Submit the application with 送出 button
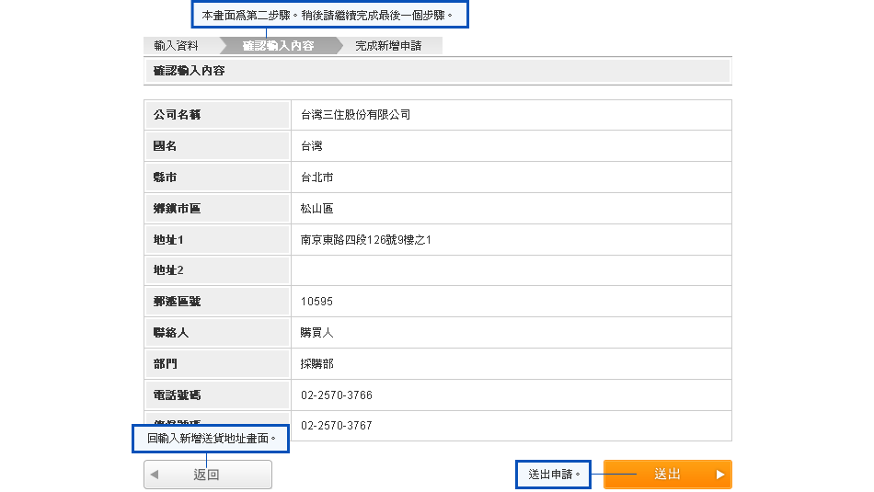The height and width of the screenshot is (492, 874). 667,475
